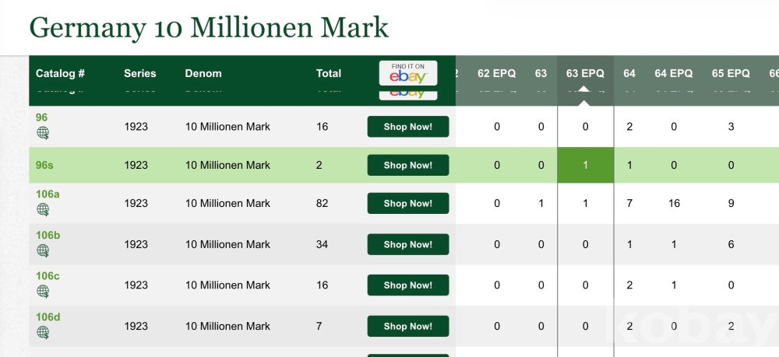Select the 63 EPQ grade column header
The height and width of the screenshot is (357, 779).
tap(585, 74)
